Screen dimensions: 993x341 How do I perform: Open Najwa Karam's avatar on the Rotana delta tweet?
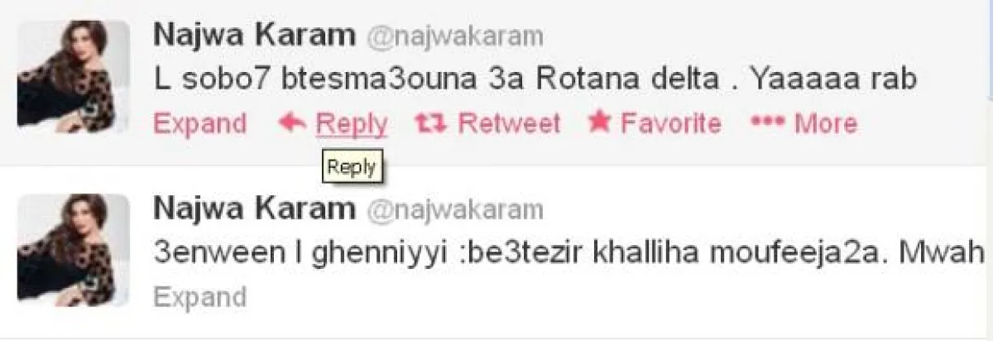coord(74,76)
